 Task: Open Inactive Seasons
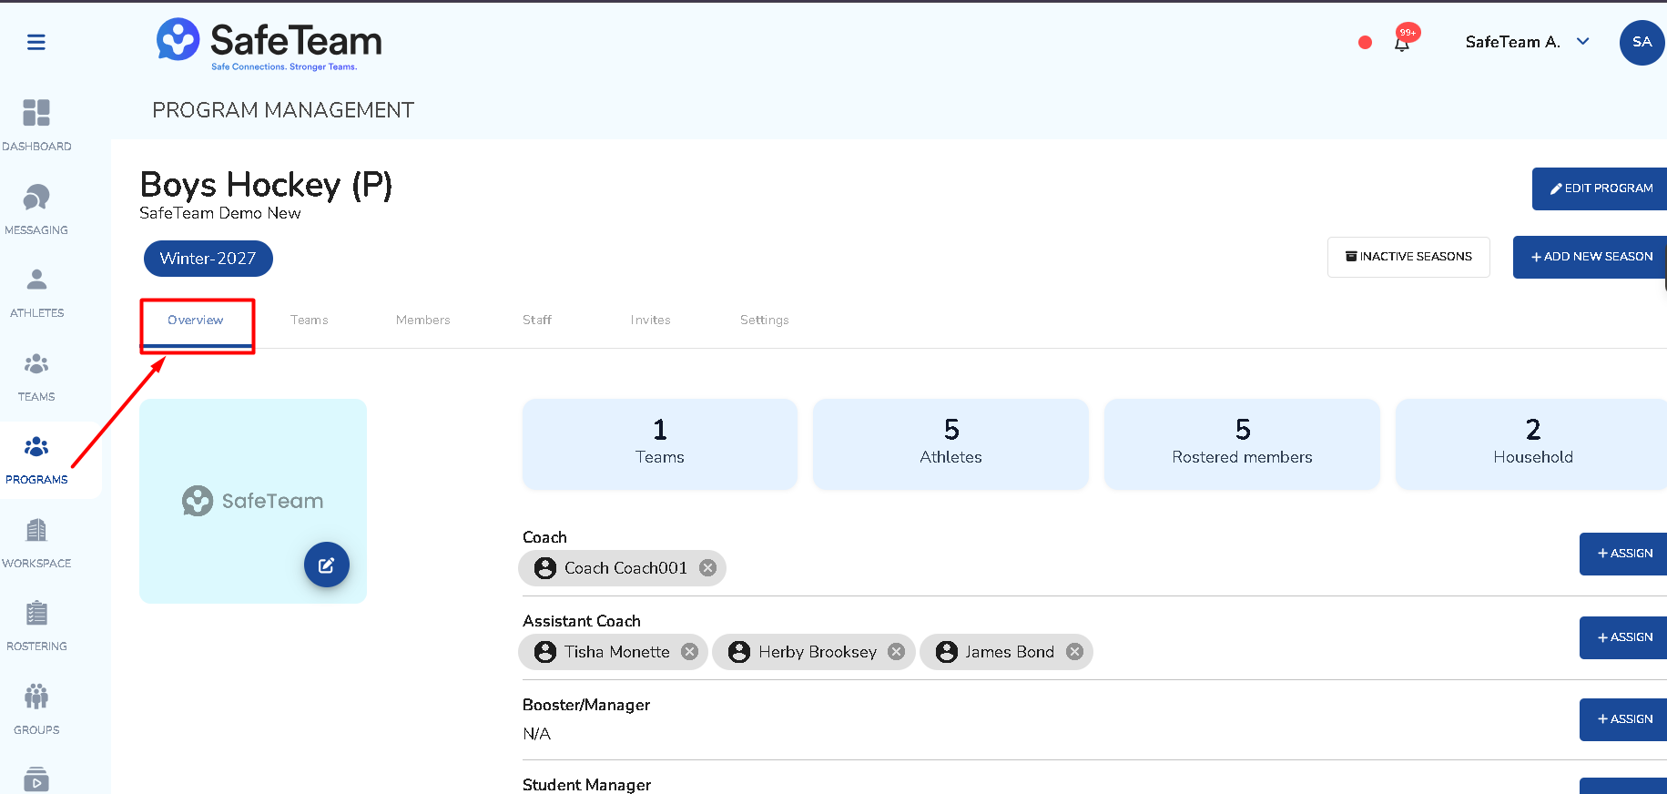(x=1408, y=257)
